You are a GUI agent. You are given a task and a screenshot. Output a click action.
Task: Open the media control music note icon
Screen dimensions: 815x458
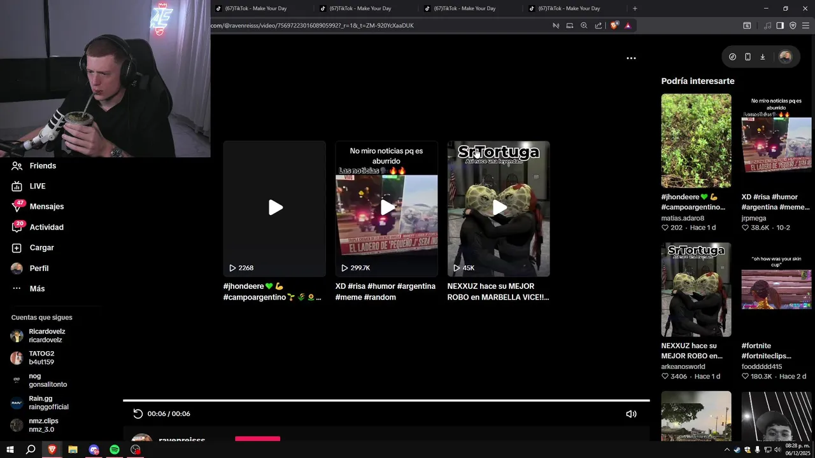(767, 25)
